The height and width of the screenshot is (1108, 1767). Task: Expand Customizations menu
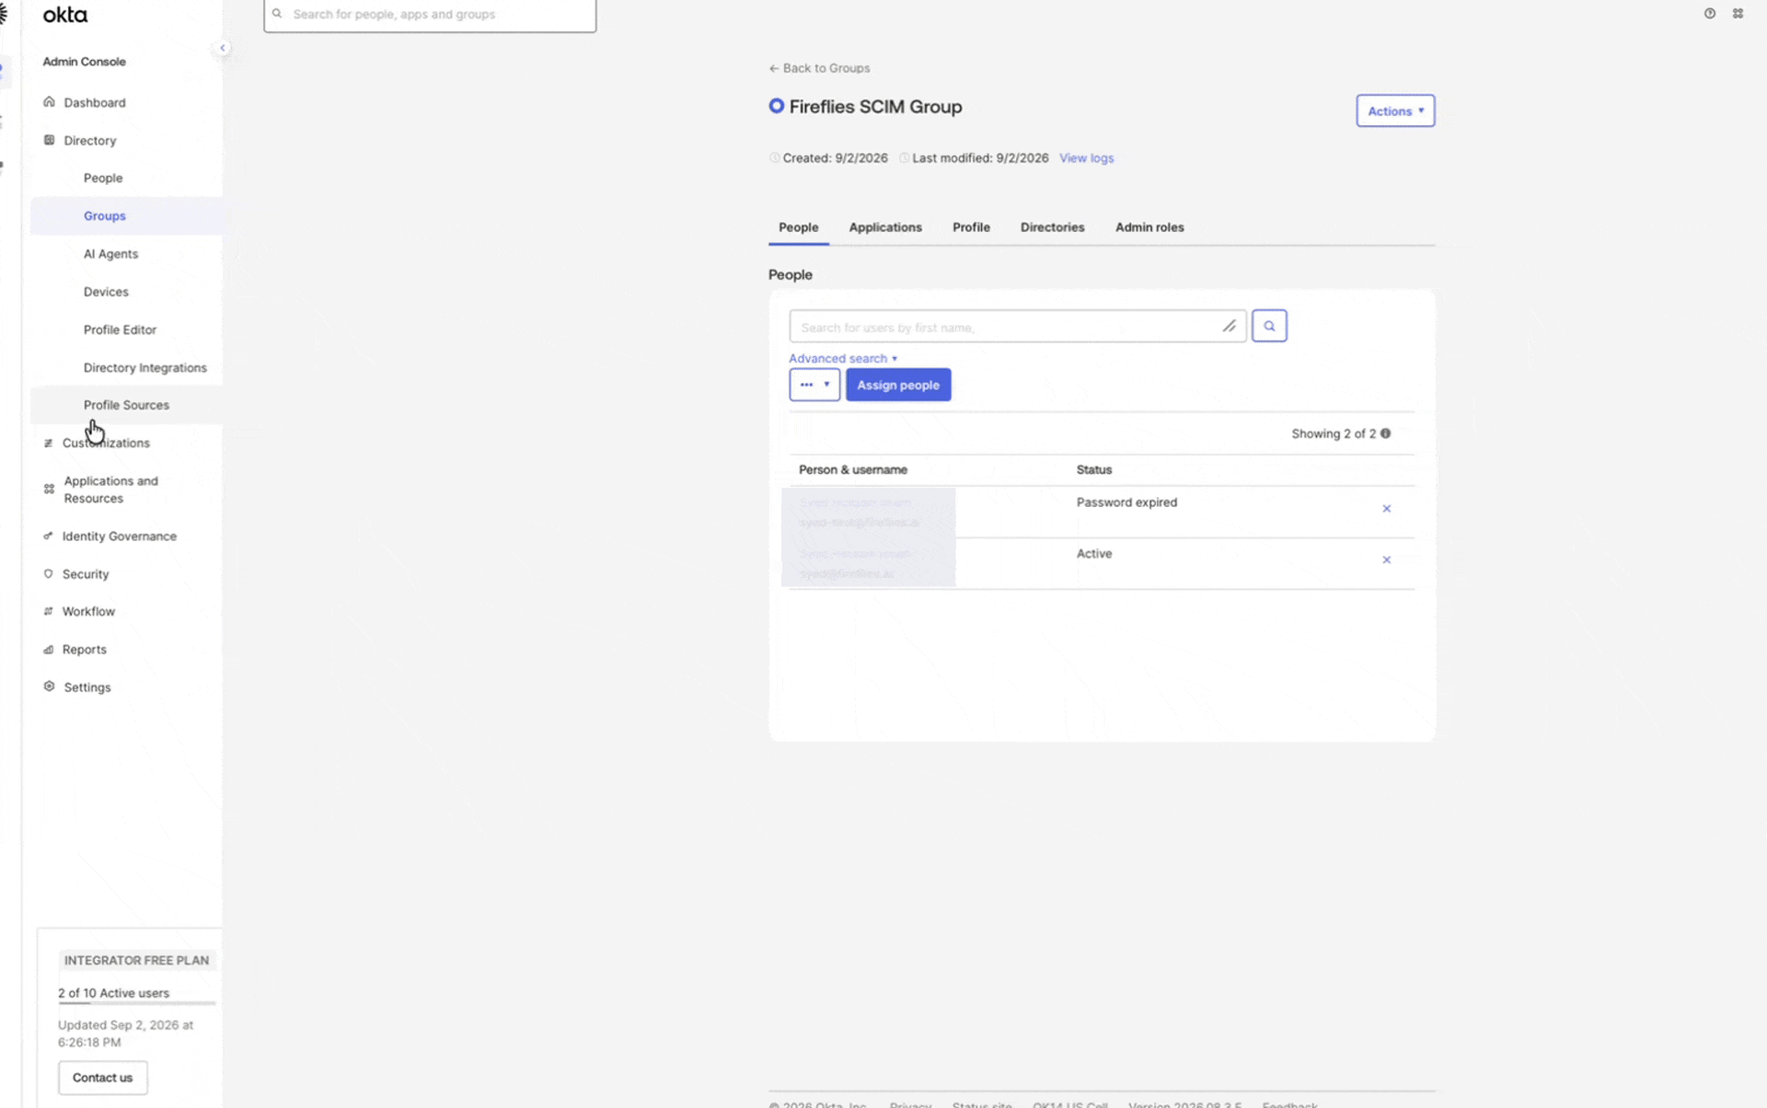point(106,443)
